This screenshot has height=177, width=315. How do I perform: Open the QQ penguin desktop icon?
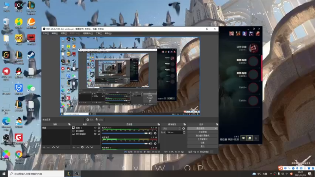(19, 73)
